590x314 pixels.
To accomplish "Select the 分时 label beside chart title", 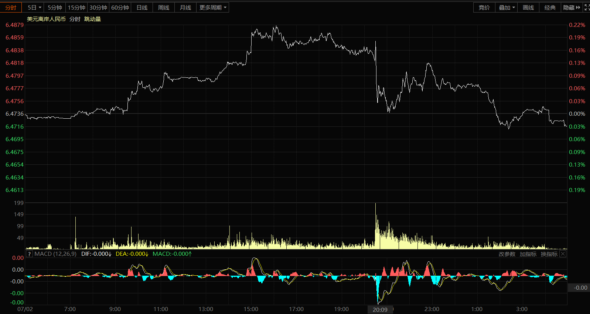I will coord(75,19).
